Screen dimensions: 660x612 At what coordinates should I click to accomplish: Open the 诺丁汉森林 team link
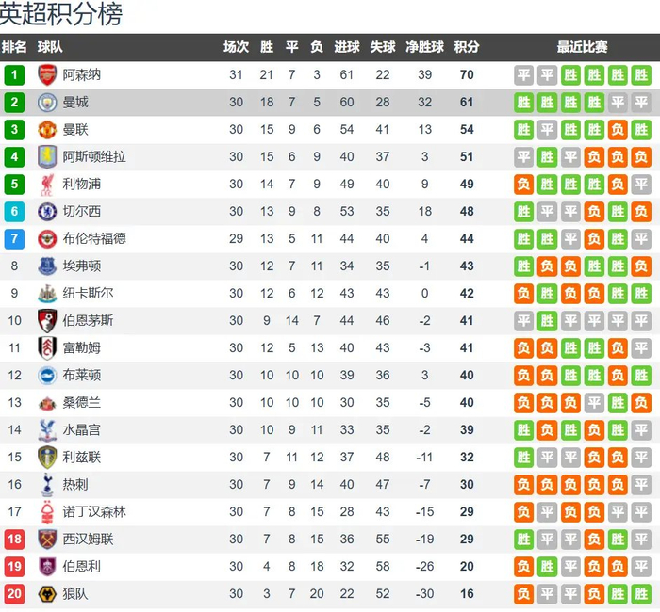[94, 512]
